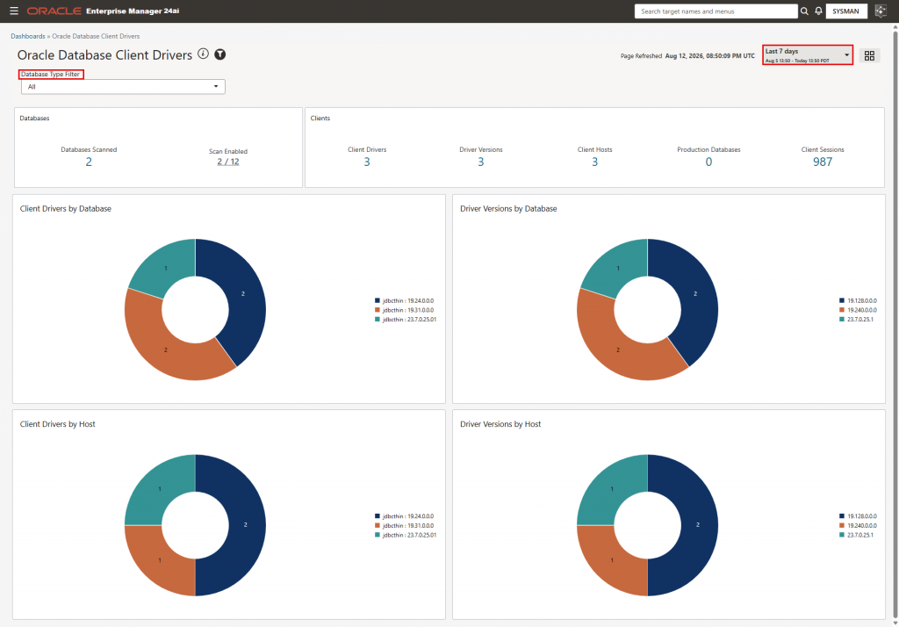Viewport: 899px width, 627px height.
Task: Expand the Database Type Filter dropdown
Action: point(123,87)
